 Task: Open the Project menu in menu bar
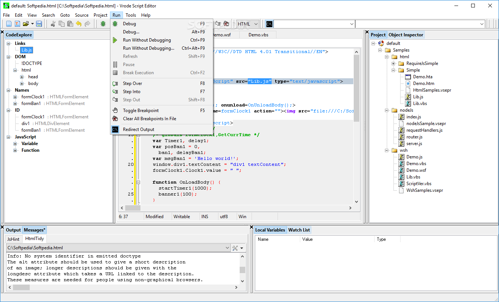coord(100,15)
